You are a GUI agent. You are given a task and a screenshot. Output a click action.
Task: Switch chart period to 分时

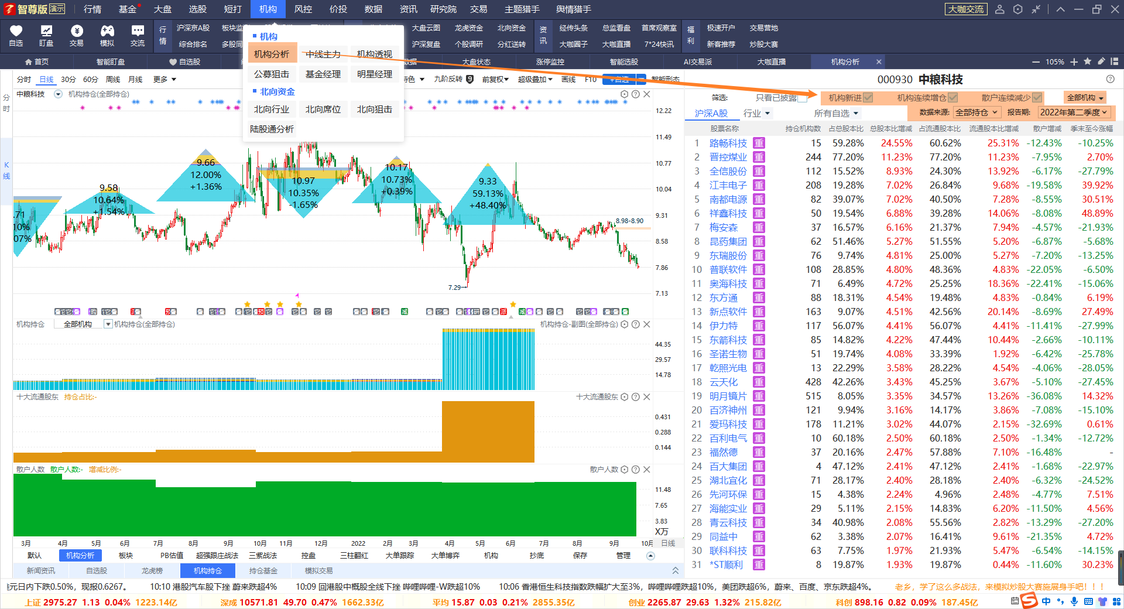[x=24, y=79]
